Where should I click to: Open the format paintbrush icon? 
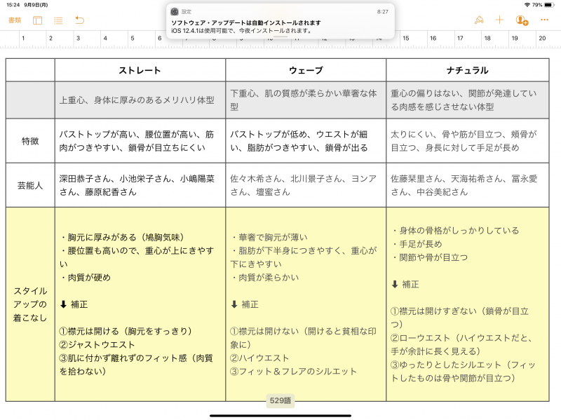(479, 20)
